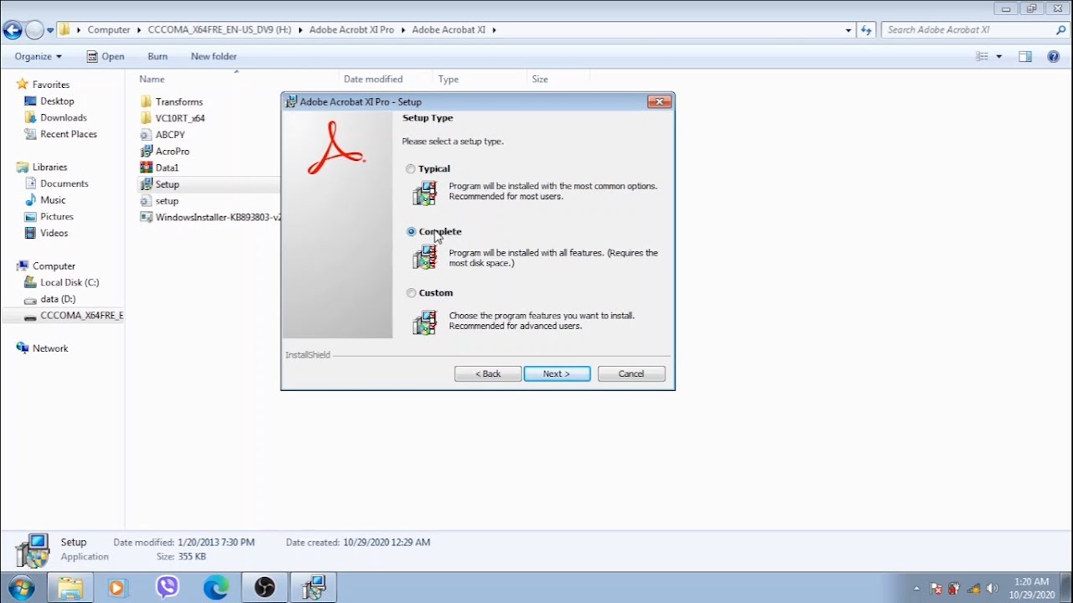
Task: Open Videos library in the navigation pane
Action: [x=46, y=234]
